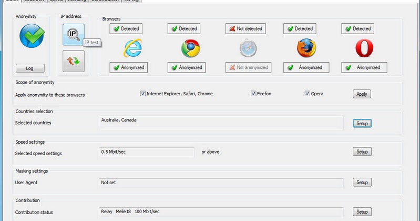Image resolution: width=420 pixels, height=221 pixels.
Task: Click Detected status above Chrome
Action: coord(184,29)
